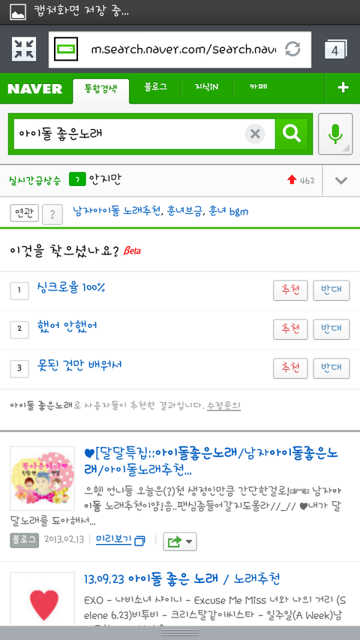Tap the fullscreen collapse arrows icon

24,50
